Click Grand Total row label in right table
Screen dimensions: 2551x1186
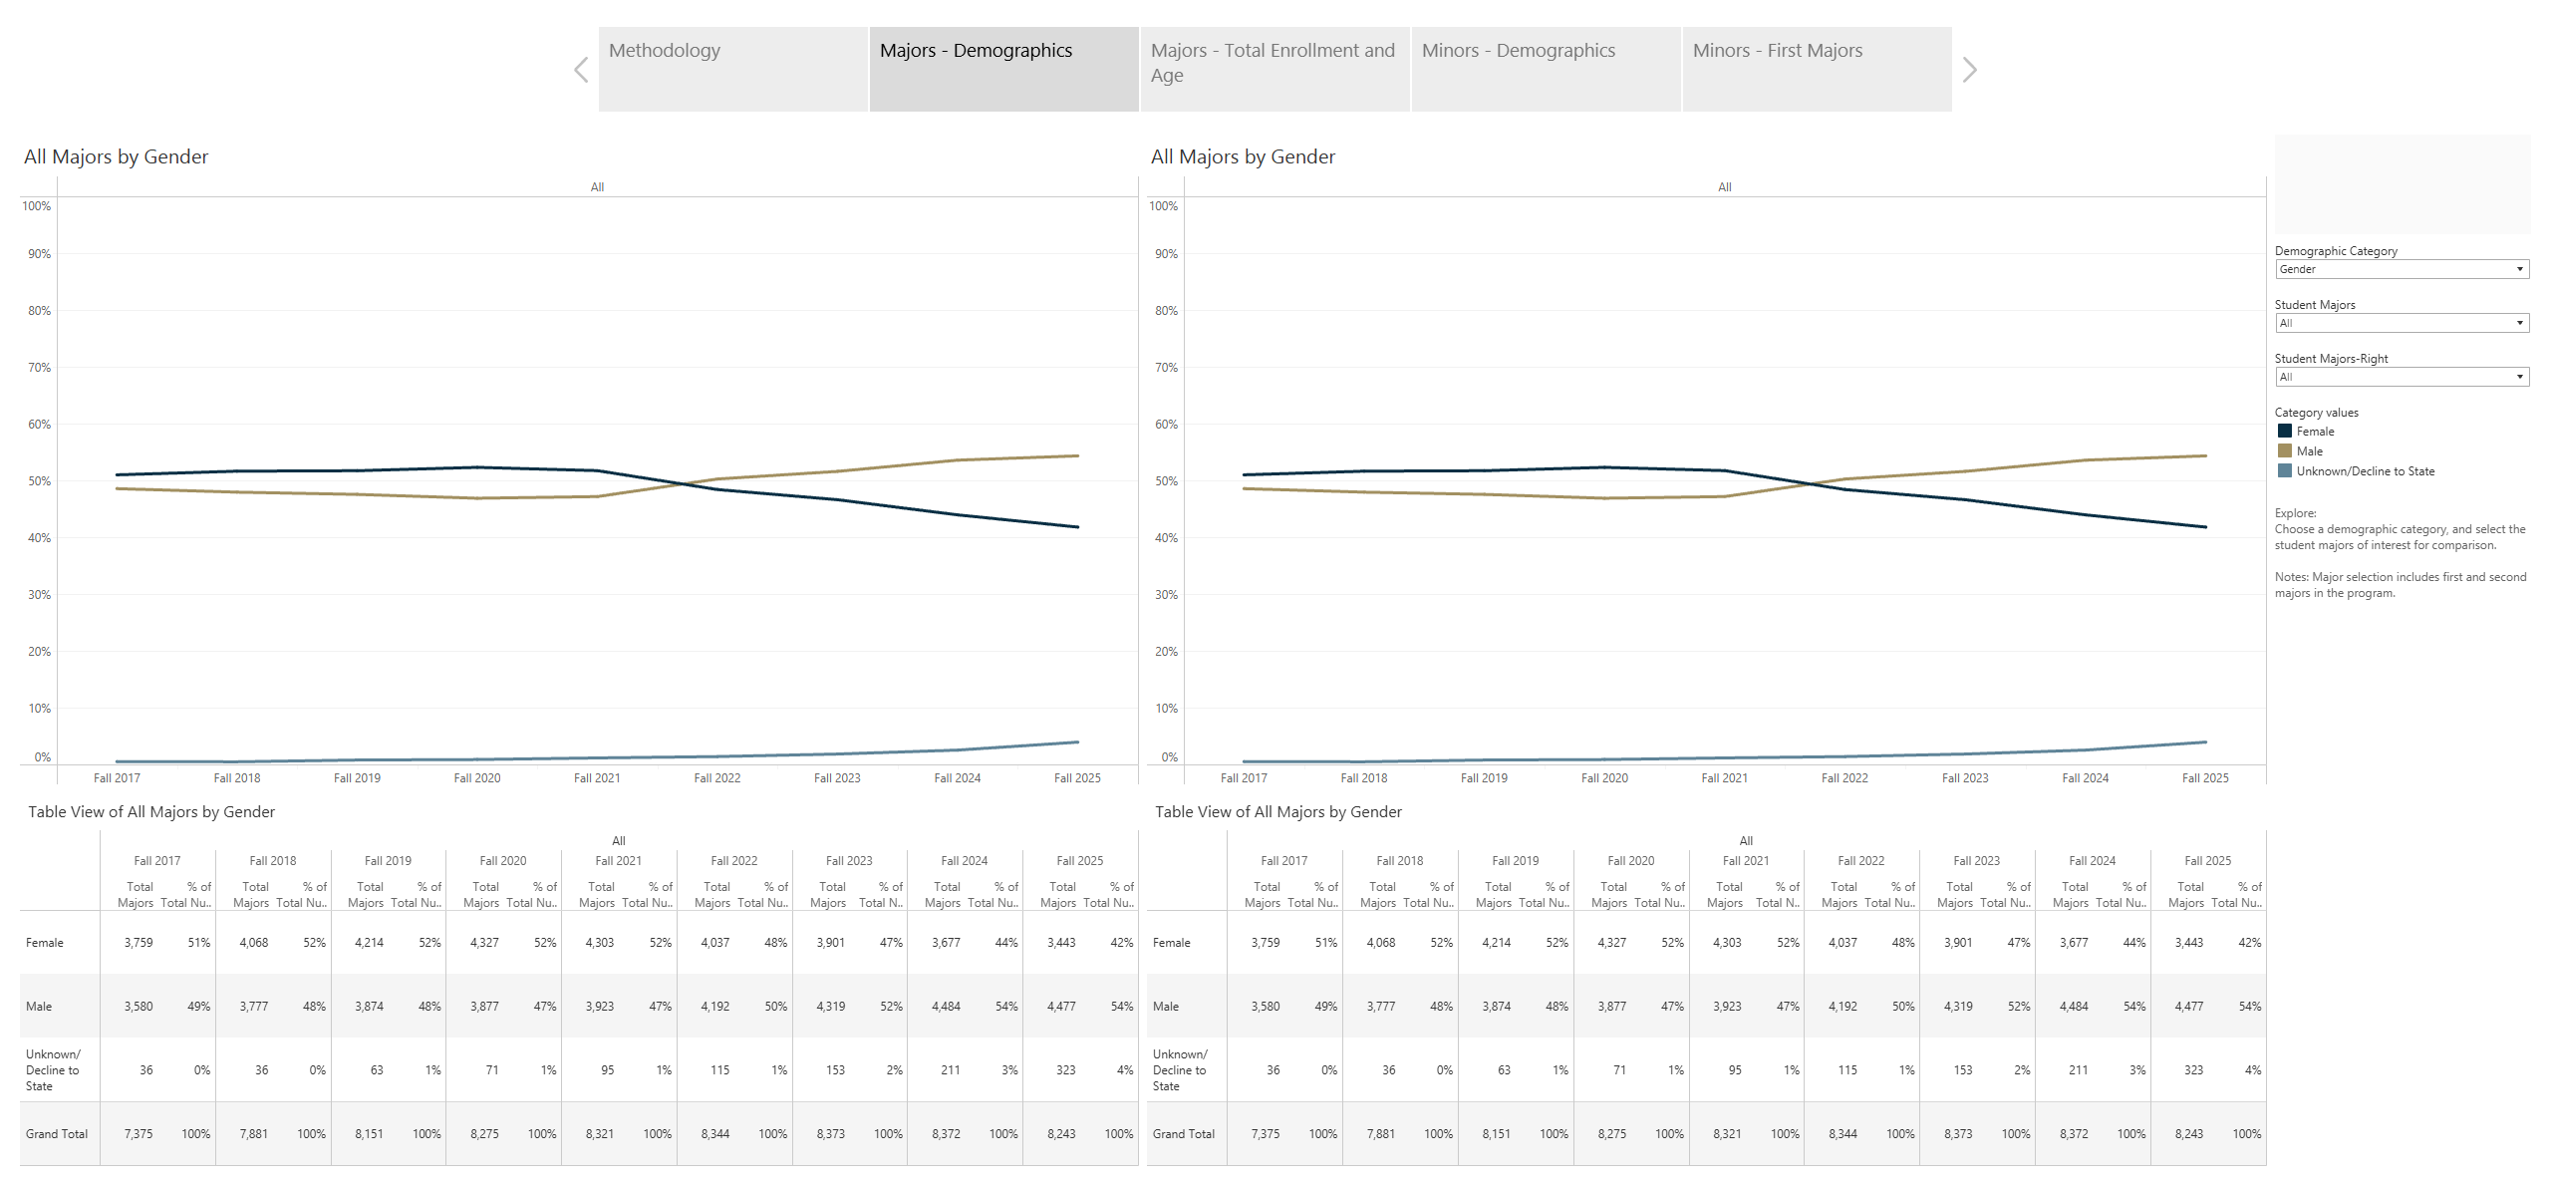click(x=1184, y=1134)
